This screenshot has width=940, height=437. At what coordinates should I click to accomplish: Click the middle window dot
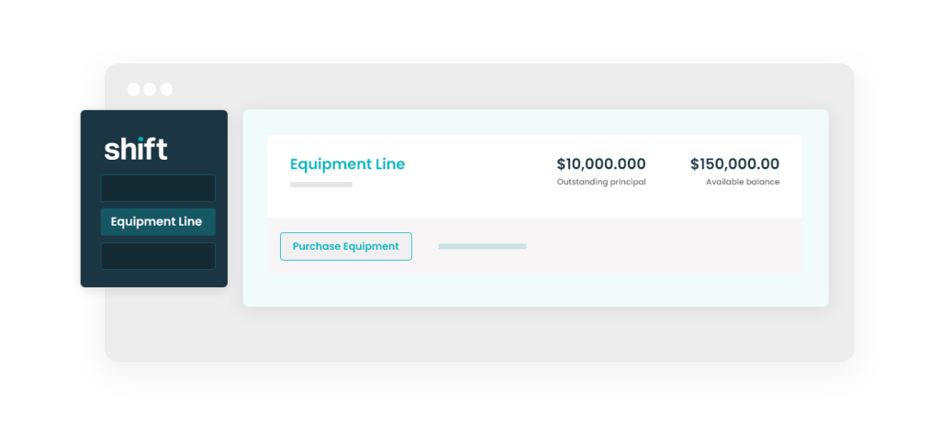(150, 89)
